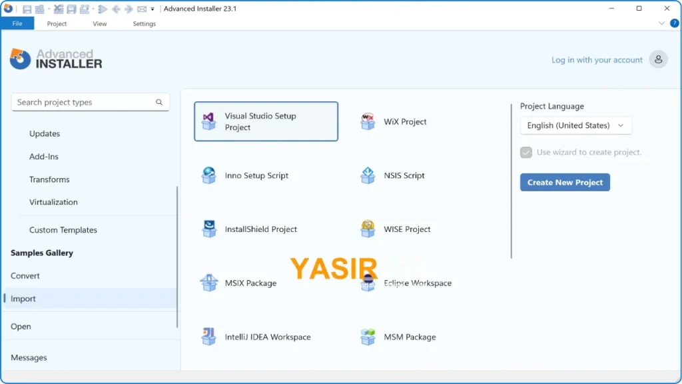Click the Save All double-disk icon
682x384 pixels.
coord(72,9)
